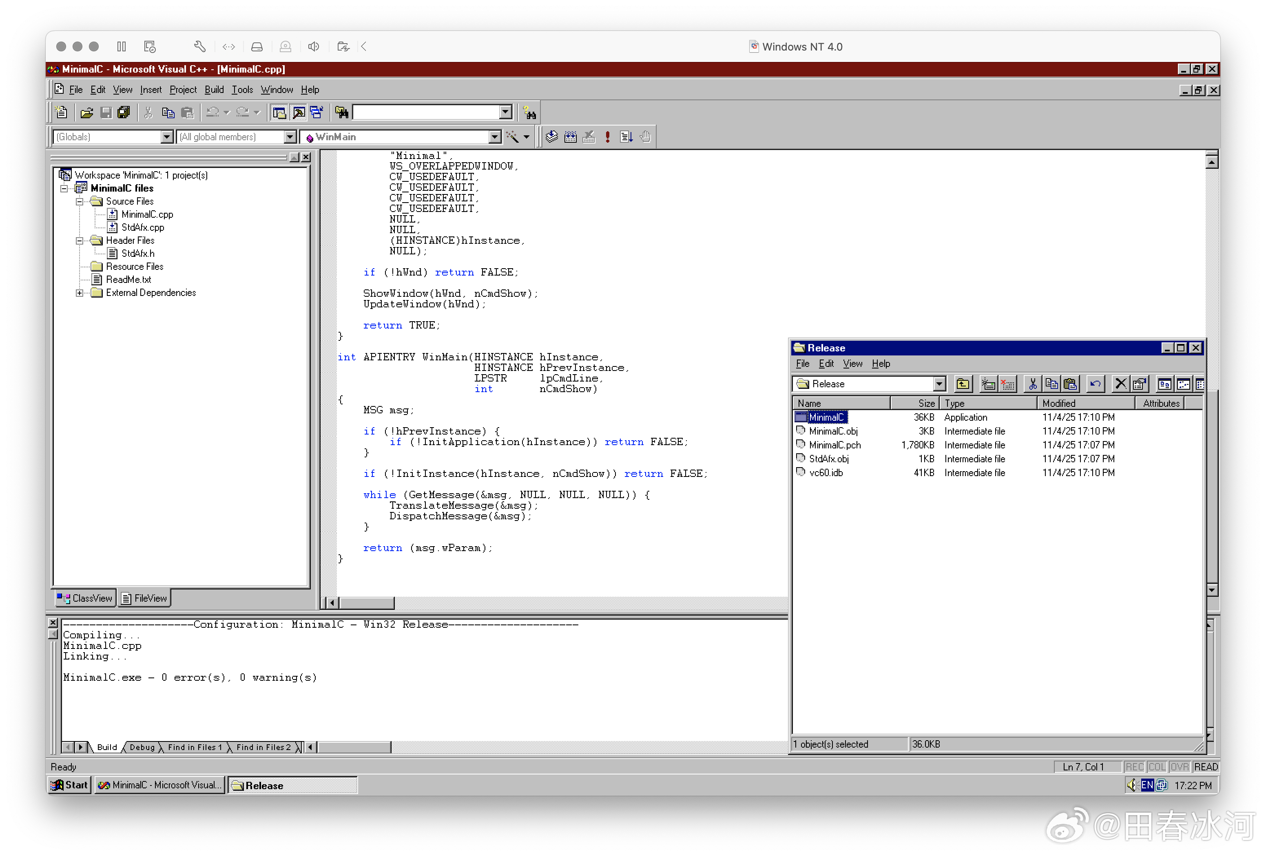
Task: Click the Start button on taskbar
Action: (69, 785)
